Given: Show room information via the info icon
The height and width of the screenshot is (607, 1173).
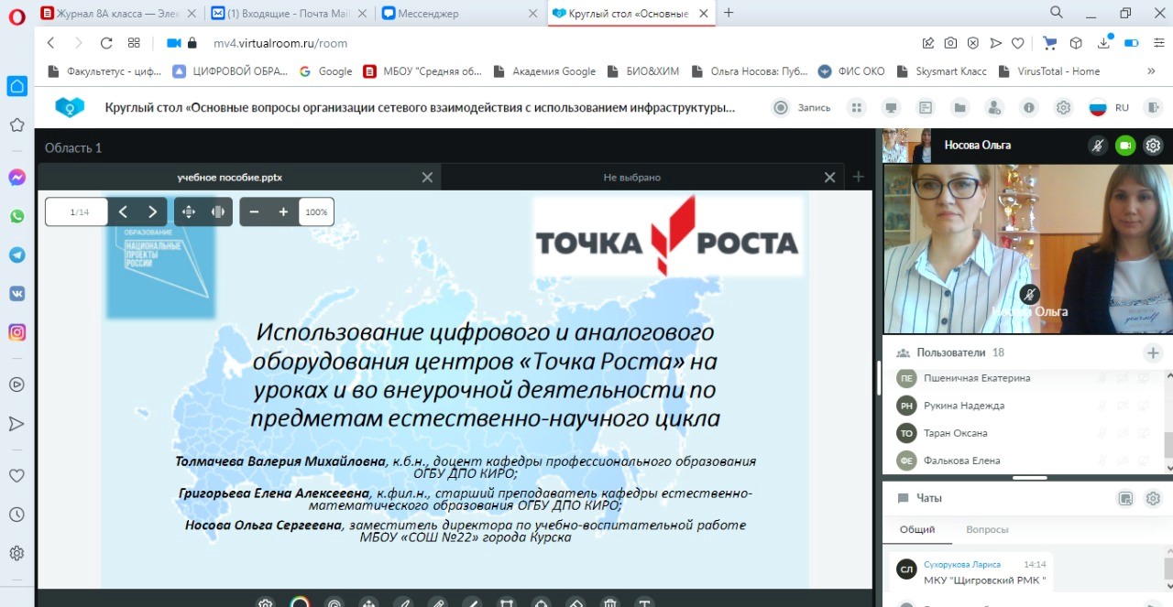Looking at the screenshot, I should coord(1029,107).
